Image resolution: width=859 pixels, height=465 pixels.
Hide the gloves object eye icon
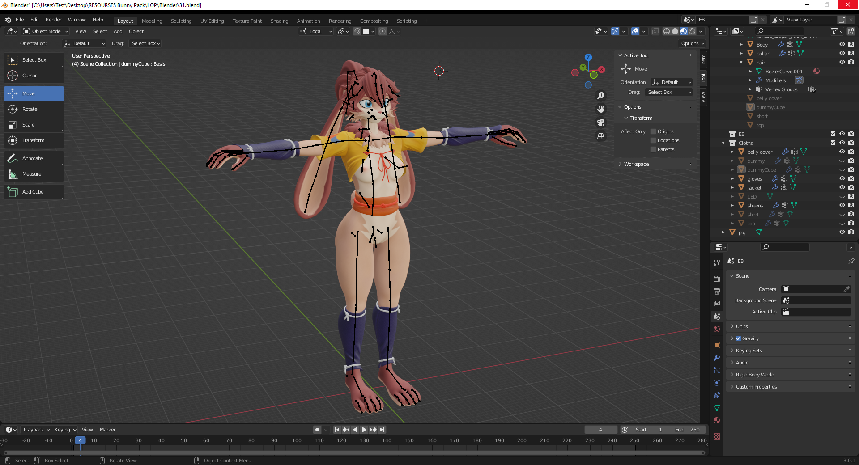[842, 178]
